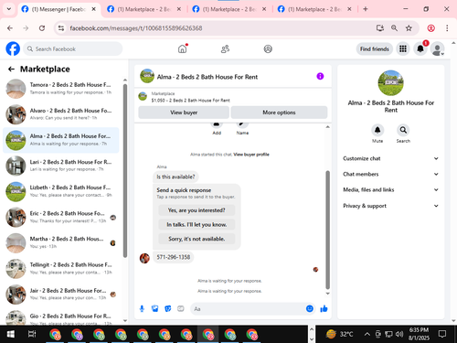Open the Facebook menu grid icon
Viewport: 457px width, 343px height.
(403, 48)
